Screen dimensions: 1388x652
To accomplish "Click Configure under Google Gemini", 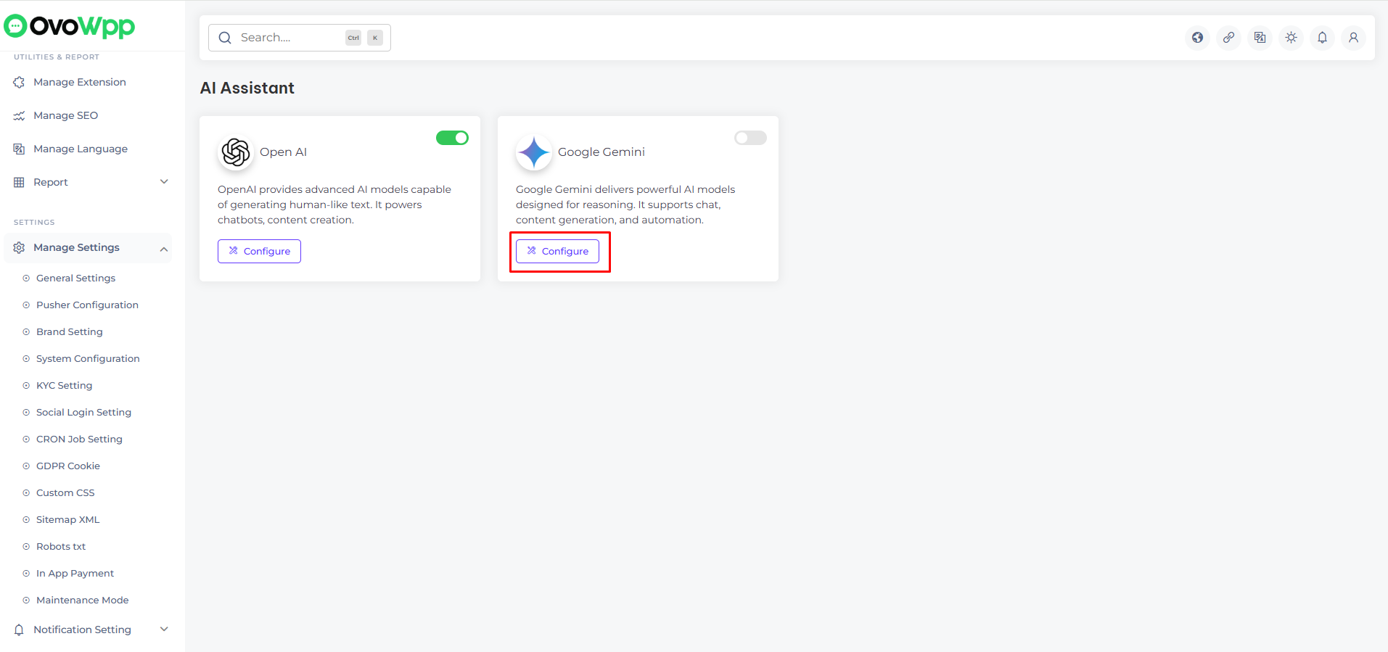I will click(x=557, y=251).
